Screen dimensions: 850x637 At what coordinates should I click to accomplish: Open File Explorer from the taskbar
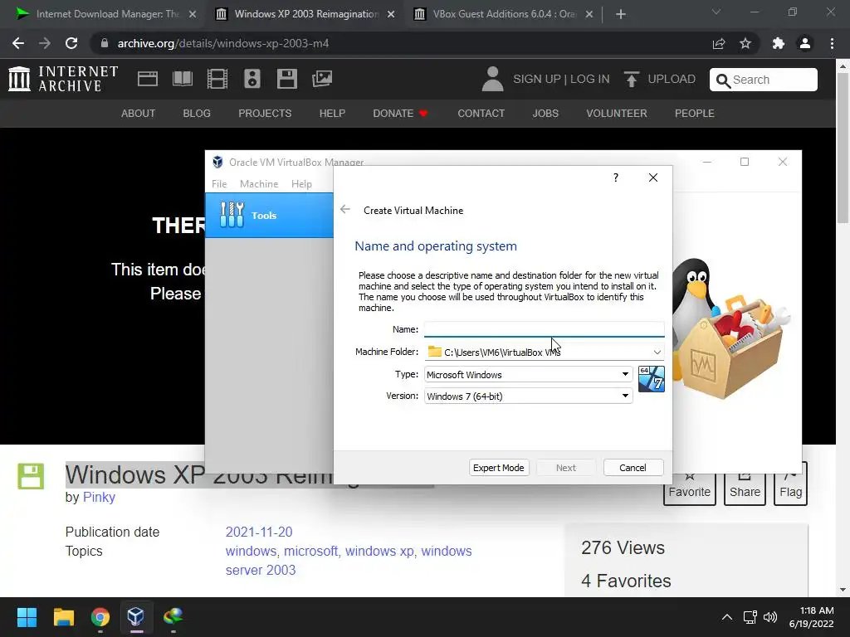tap(63, 617)
